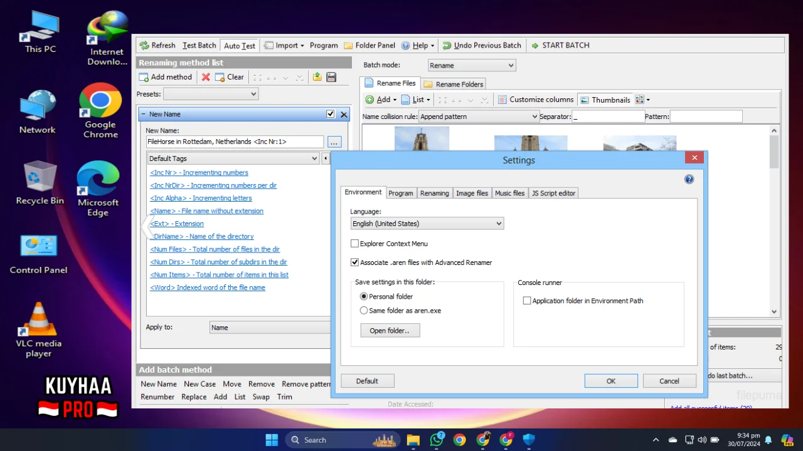Viewport: 803px width, 451px height.
Task: Remove method with red X icon
Action: [206, 77]
